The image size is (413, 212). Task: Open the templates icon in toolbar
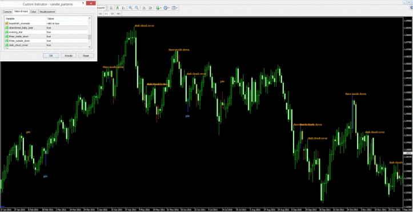point(173,8)
